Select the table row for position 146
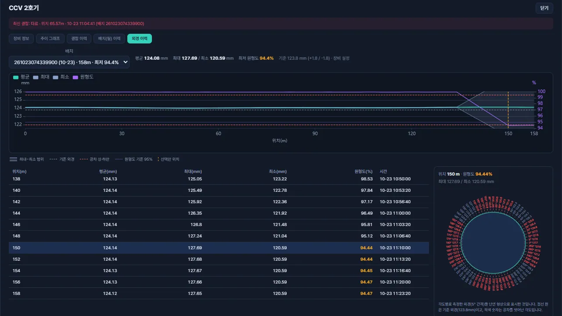The width and height of the screenshot is (562, 316). (x=219, y=225)
